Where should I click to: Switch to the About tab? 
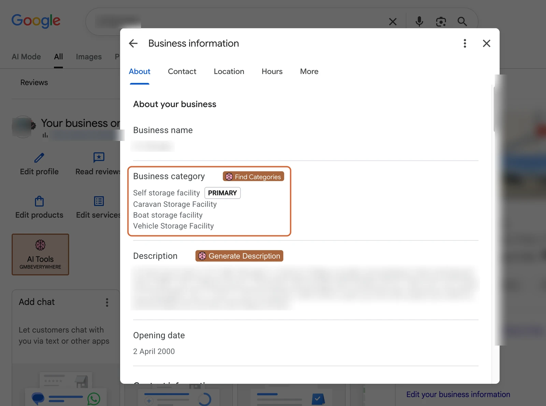(x=140, y=72)
